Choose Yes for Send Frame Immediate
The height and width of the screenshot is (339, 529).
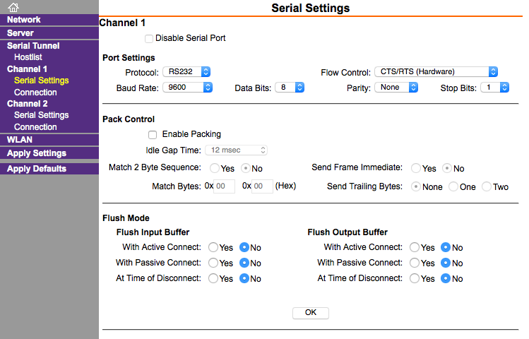click(x=416, y=169)
